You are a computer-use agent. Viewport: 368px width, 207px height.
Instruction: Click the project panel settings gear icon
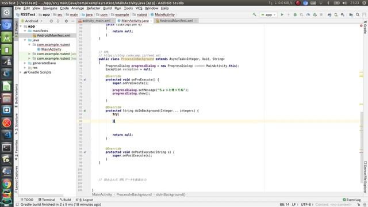[x=66, y=21]
